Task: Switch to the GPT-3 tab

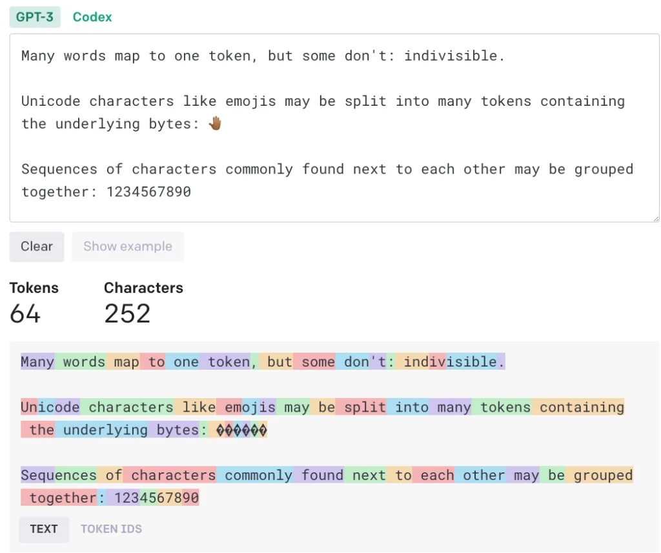Action: (35, 17)
